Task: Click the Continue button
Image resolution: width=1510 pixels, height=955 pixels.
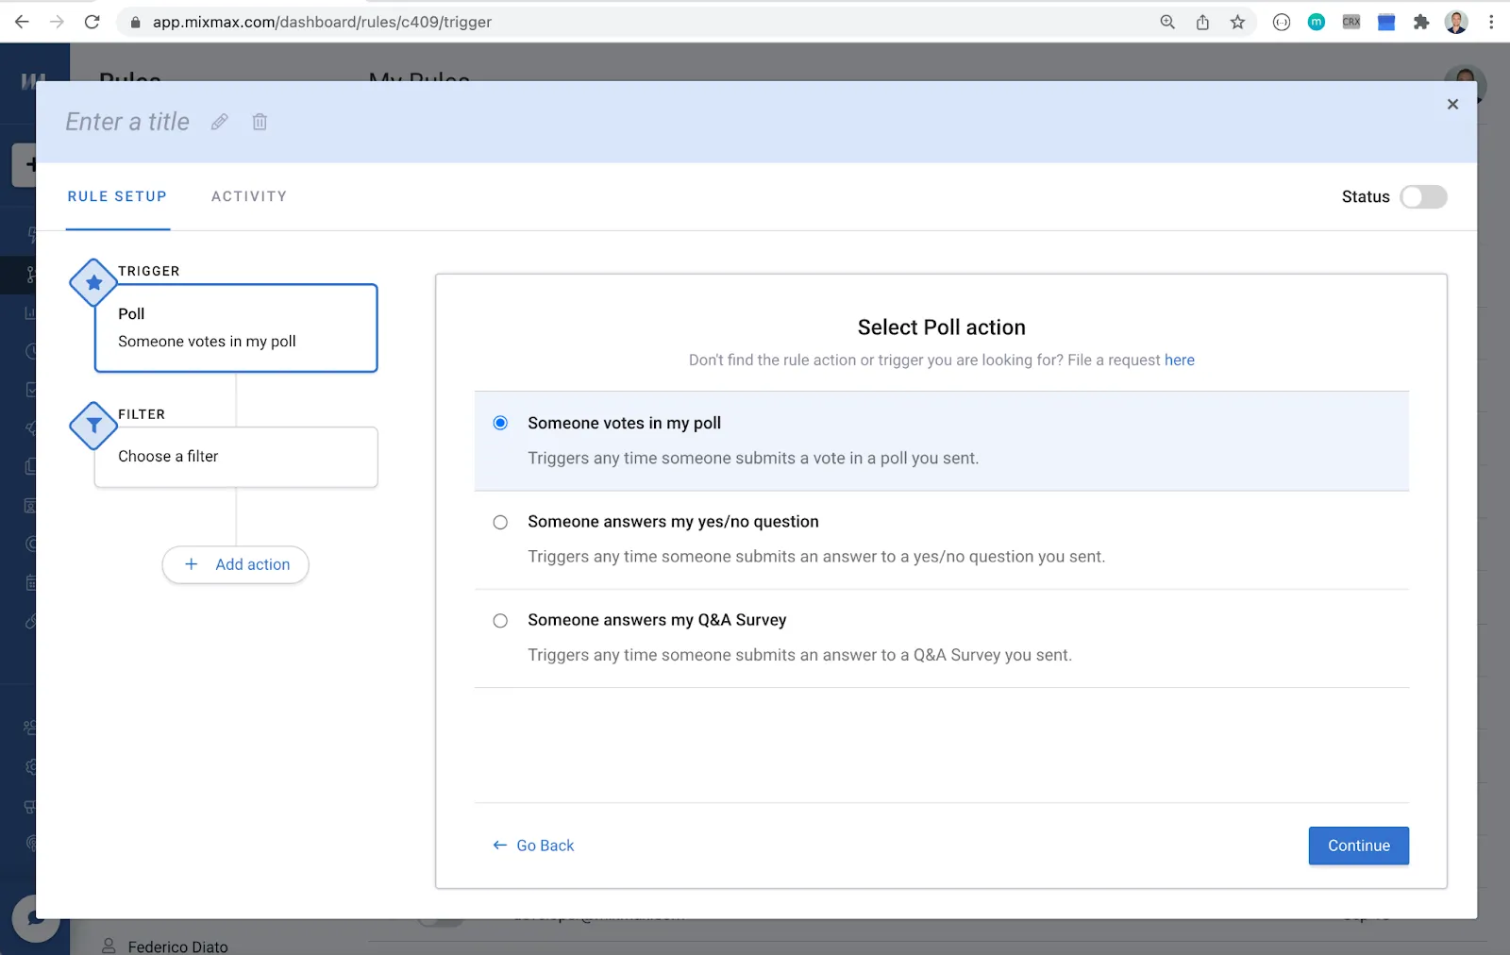Action: (1358, 846)
